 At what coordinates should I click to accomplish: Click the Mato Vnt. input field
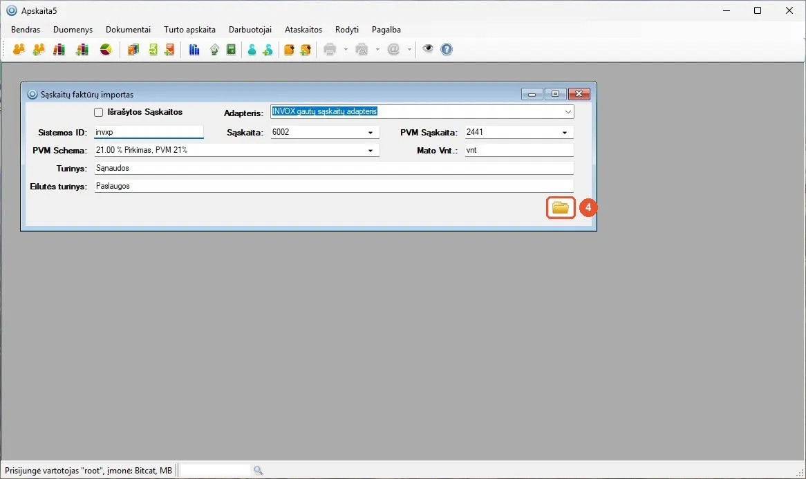pos(519,150)
